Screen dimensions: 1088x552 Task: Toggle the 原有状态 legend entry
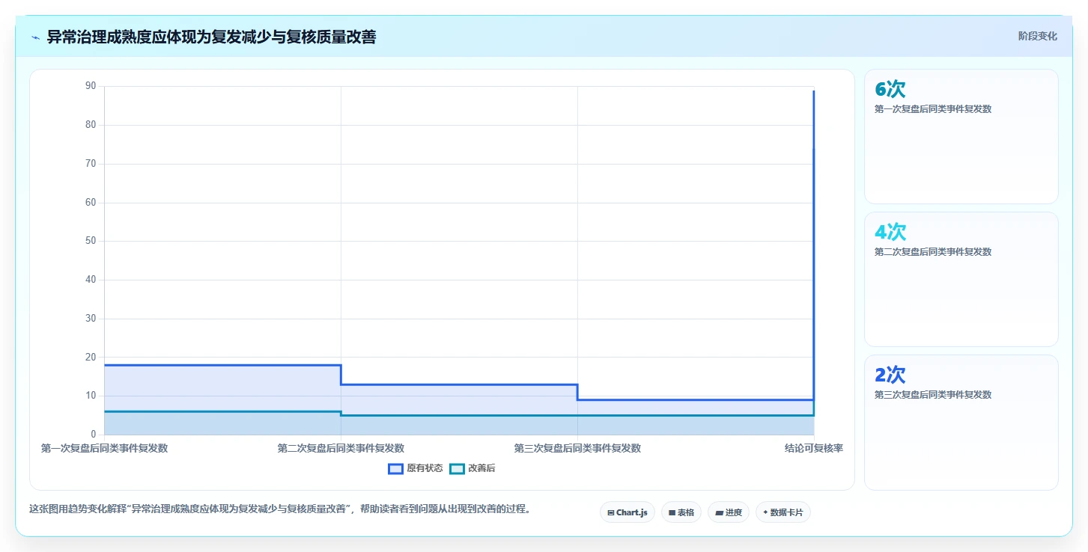pyautogui.click(x=416, y=468)
